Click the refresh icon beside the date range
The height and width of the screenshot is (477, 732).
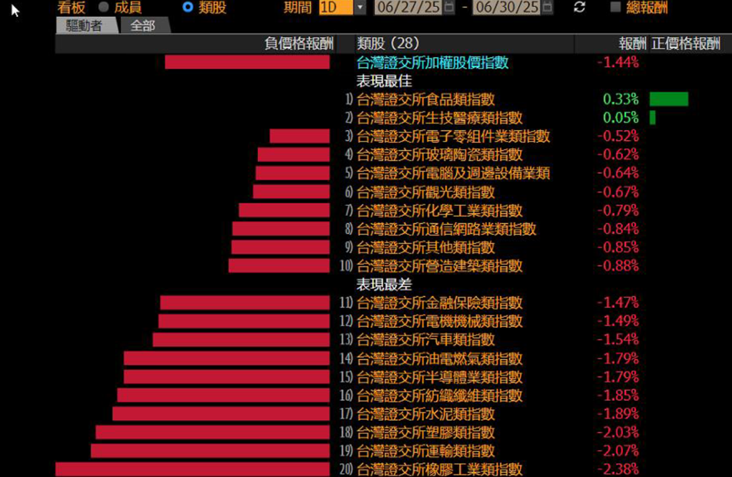tap(580, 7)
